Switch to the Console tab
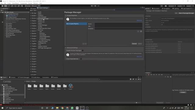This screenshot has width=195, height=110. pyautogui.click(x=12, y=77)
